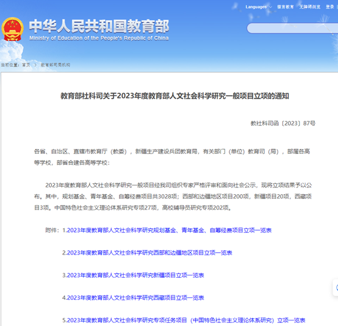Open the 无障碍浏览 accessibility link
This screenshot has width=338, height=326.
(310, 7)
